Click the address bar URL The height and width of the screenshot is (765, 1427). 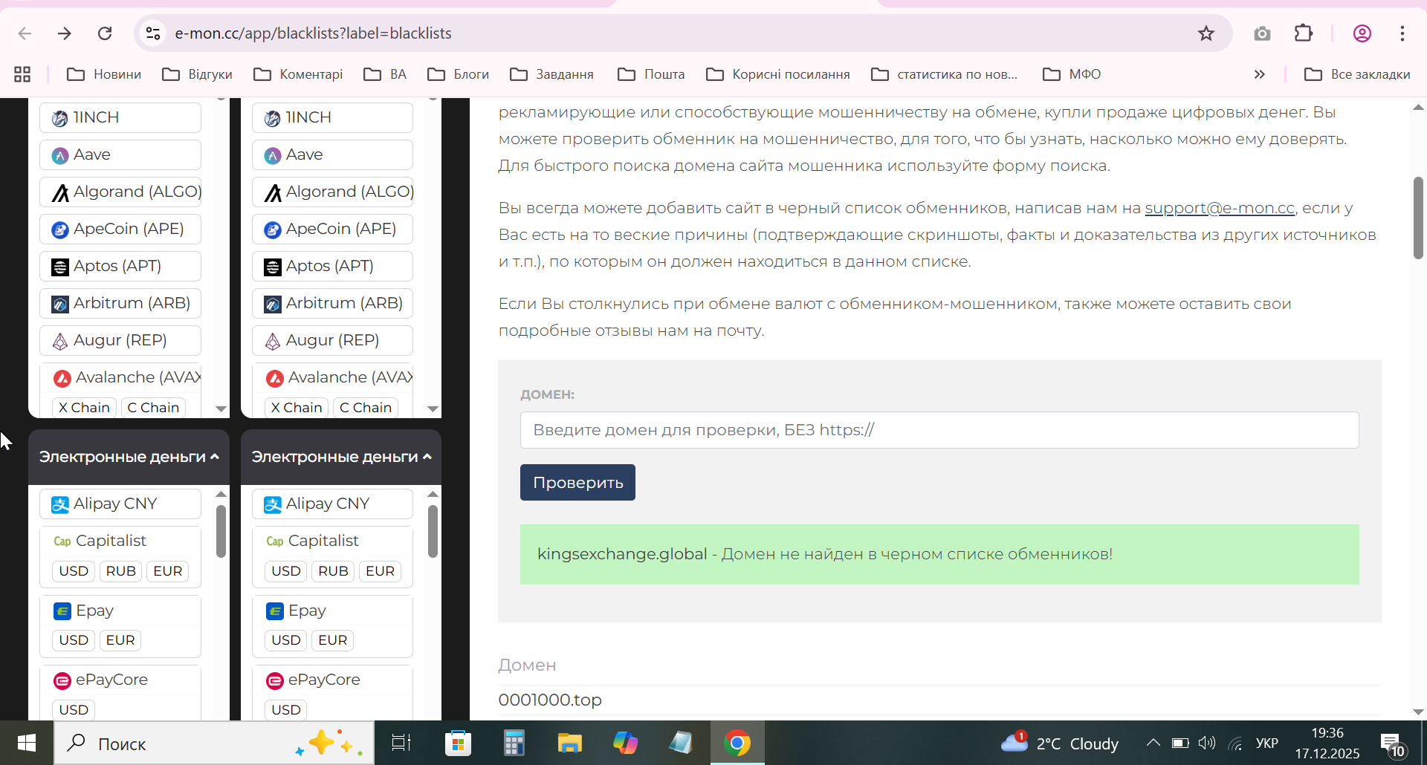(313, 33)
